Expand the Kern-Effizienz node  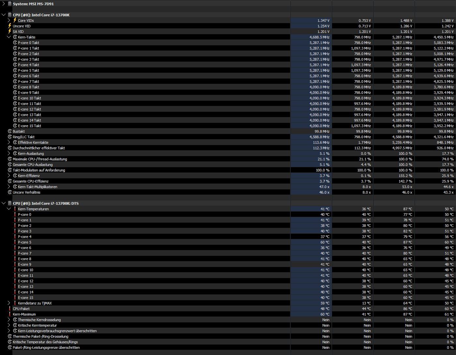[x=9, y=176]
